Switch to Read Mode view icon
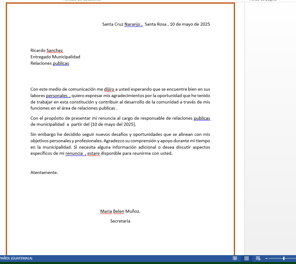296x264 pixels. click(235, 258)
